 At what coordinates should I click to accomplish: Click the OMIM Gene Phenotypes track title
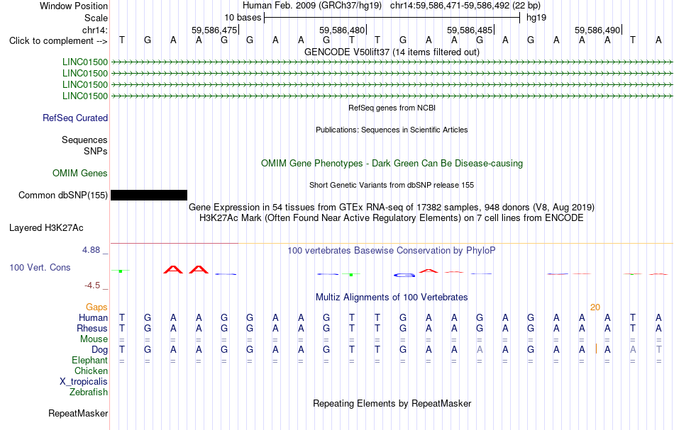[392, 164]
